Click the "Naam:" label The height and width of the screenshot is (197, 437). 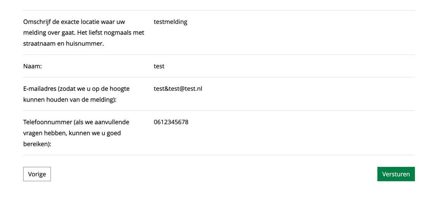click(x=32, y=66)
